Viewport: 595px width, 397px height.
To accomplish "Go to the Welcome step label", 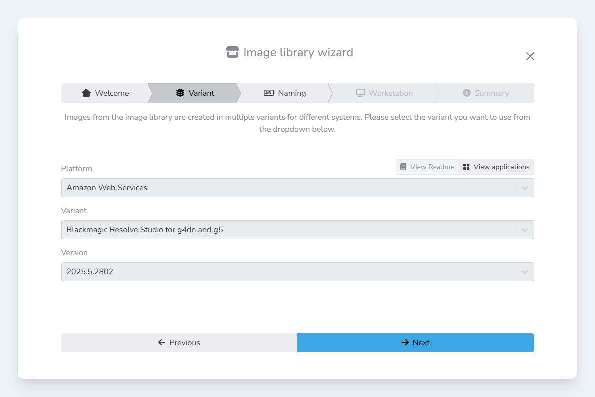I will tap(112, 93).
